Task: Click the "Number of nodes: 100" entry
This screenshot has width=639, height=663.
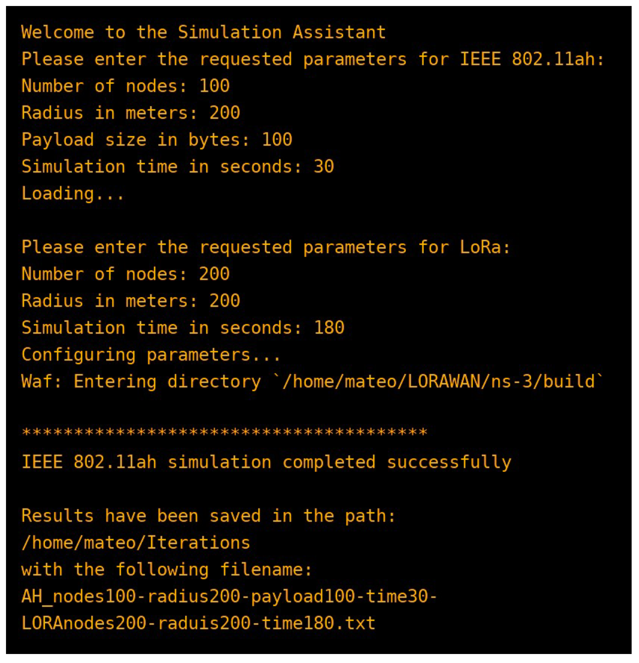Action: (x=126, y=86)
